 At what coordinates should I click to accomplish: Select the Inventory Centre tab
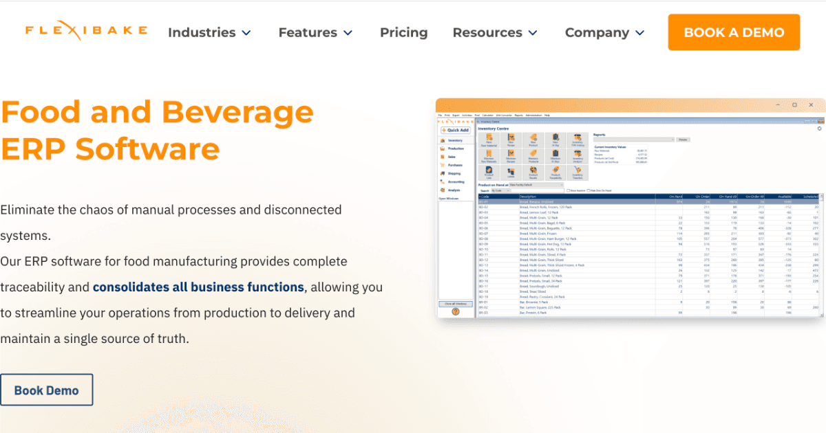[489, 121]
